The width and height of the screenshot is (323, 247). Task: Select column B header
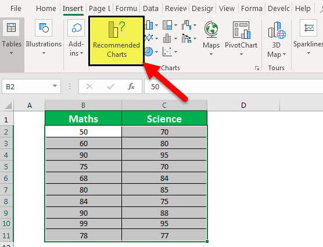[83, 106]
